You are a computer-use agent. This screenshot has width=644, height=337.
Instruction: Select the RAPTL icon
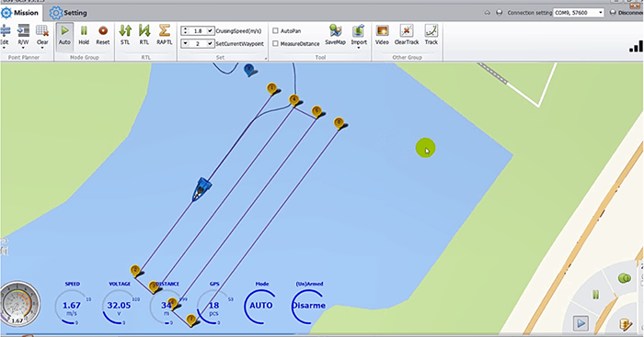[165, 30]
